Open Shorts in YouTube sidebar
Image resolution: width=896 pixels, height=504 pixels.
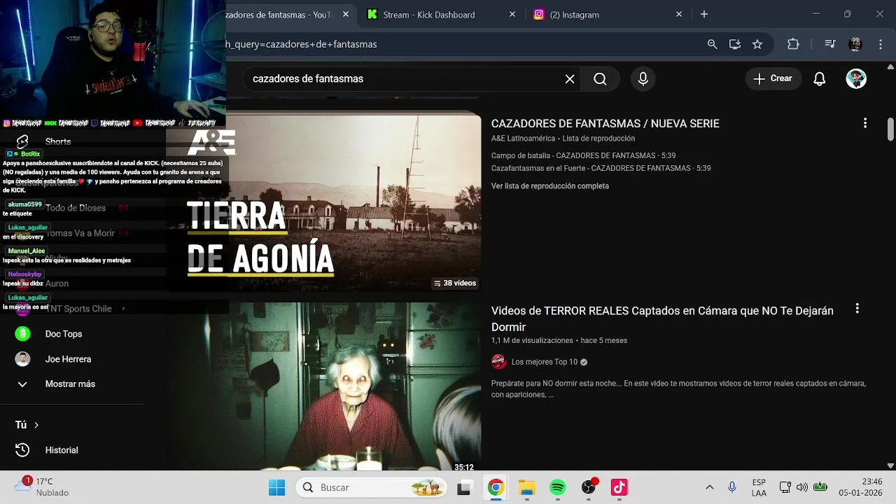pos(58,141)
